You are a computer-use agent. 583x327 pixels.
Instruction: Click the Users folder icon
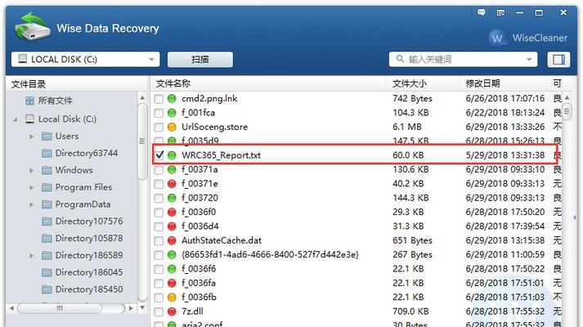(47, 137)
